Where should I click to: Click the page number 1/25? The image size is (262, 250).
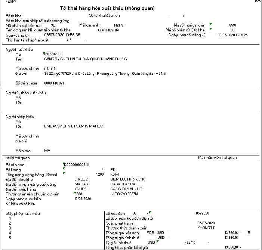[x=258, y=1]
